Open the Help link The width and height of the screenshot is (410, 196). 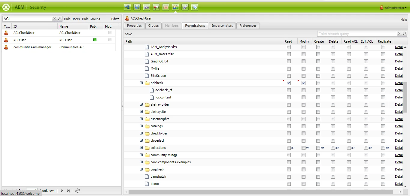click(404, 20)
